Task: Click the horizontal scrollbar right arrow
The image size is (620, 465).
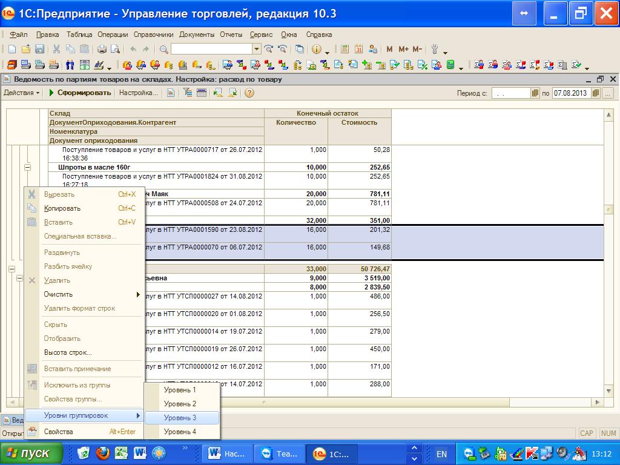Action: (x=598, y=402)
